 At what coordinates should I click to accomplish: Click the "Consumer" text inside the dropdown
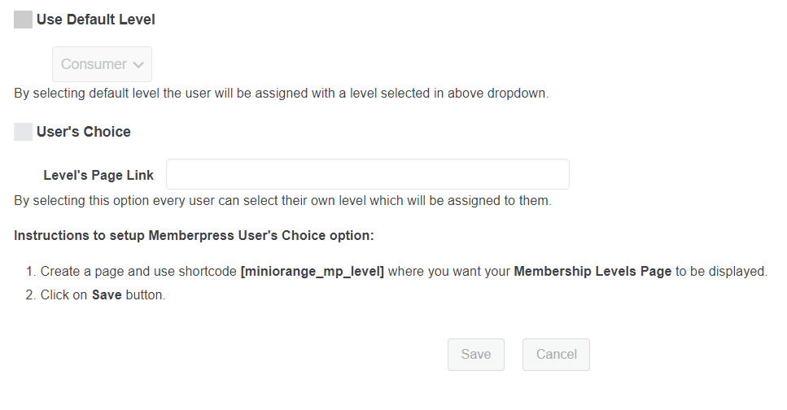tap(94, 64)
